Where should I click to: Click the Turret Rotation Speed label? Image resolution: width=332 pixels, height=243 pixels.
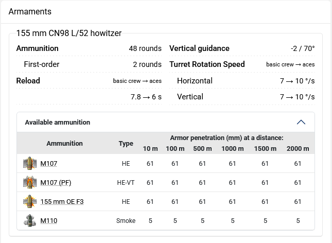tap(207, 64)
